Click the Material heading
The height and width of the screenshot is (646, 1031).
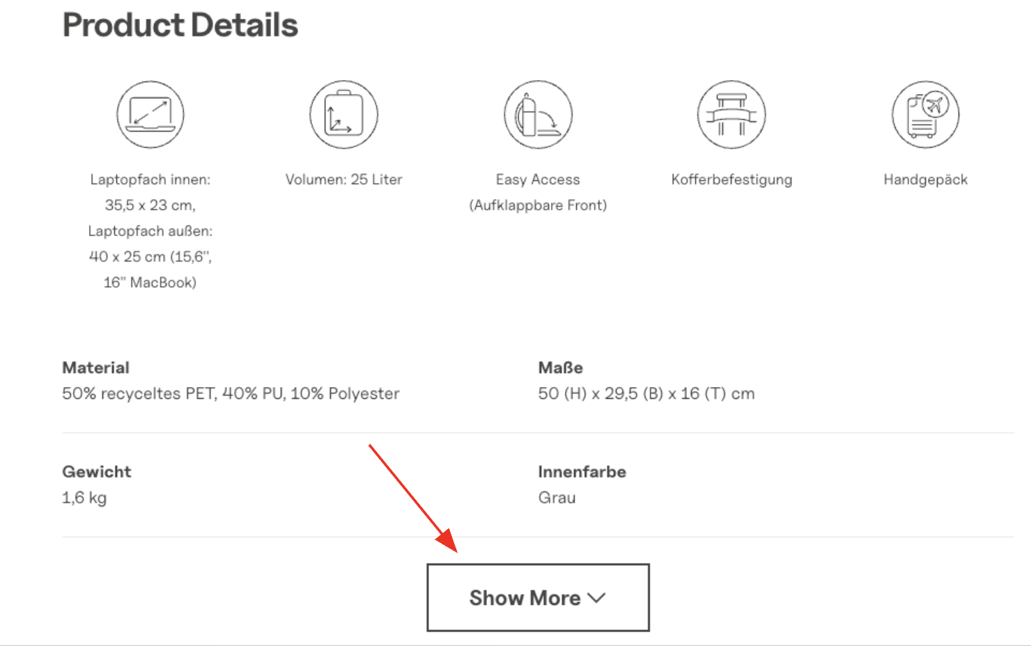click(96, 368)
